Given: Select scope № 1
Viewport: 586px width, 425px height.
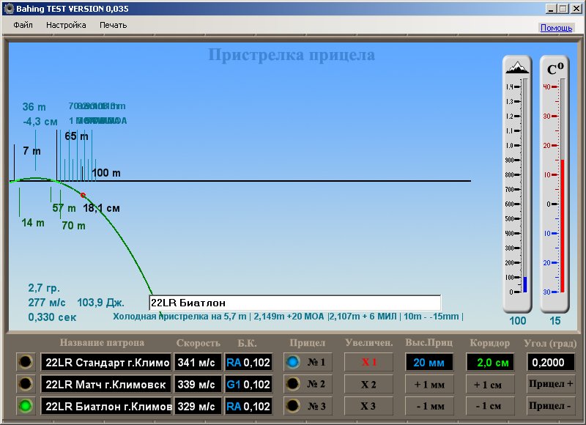Looking at the screenshot, I should [308, 362].
